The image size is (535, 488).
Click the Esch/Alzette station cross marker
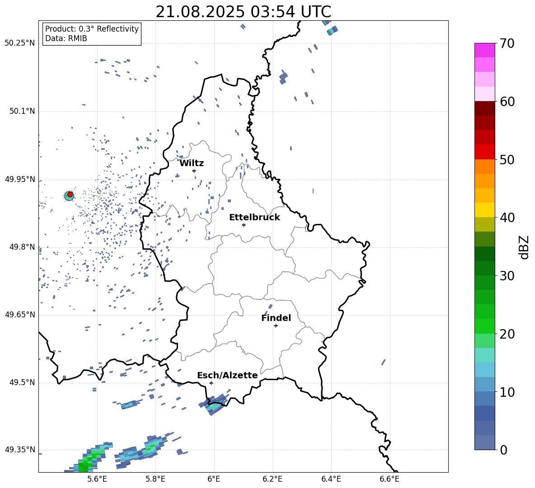coord(211,383)
